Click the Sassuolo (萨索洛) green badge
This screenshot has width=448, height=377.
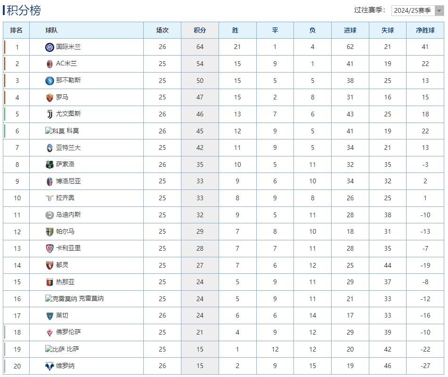pos(49,164)
